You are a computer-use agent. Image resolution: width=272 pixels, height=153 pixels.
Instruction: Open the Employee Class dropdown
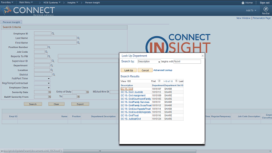point(42,88)
